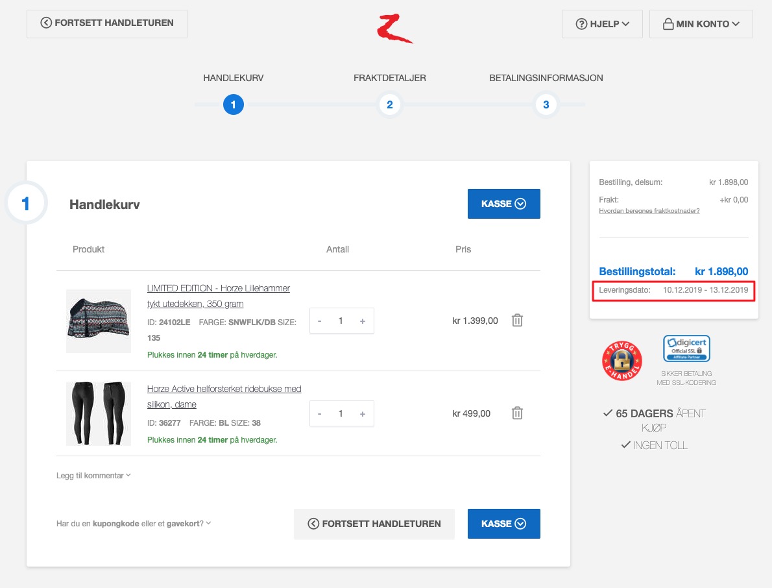Increase quantity of Lillehammer utedekken

tap(363, 321)
